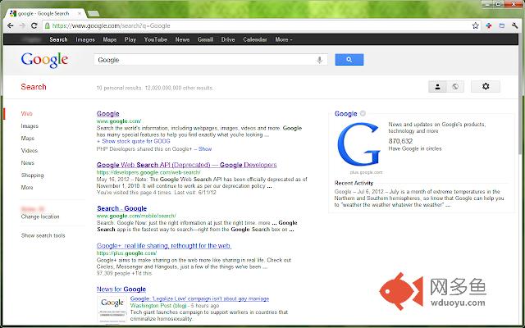Open the wrench settings menu in Chrome
Image resolution: width=525 pixels, height=328 pixels.
[x=515, y=25]
